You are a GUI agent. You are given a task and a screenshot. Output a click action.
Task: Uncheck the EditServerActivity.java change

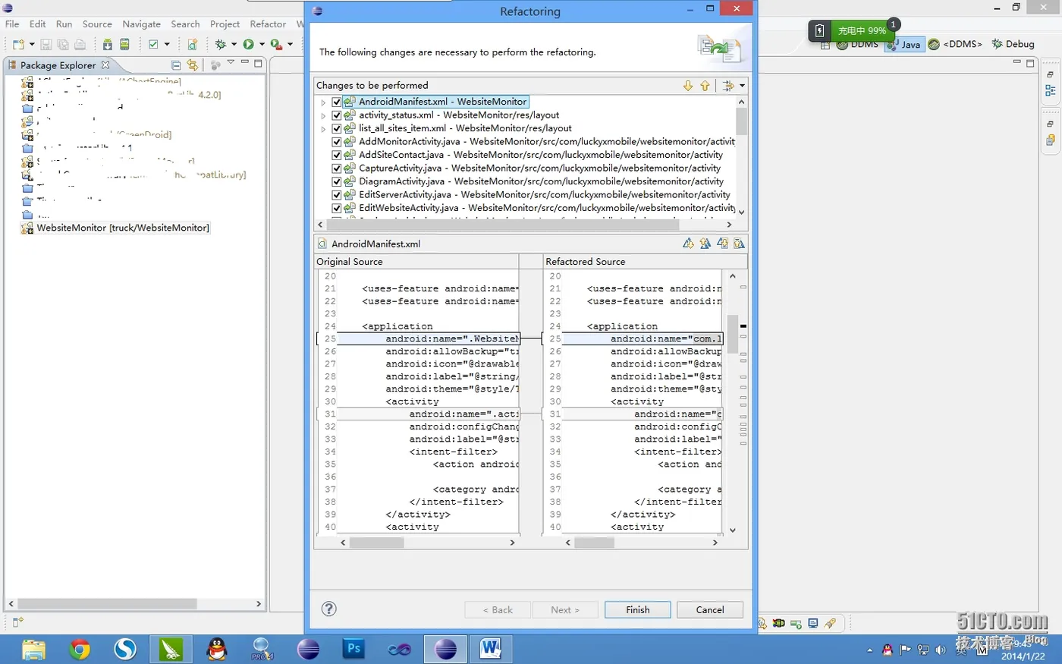click(337, 195)
